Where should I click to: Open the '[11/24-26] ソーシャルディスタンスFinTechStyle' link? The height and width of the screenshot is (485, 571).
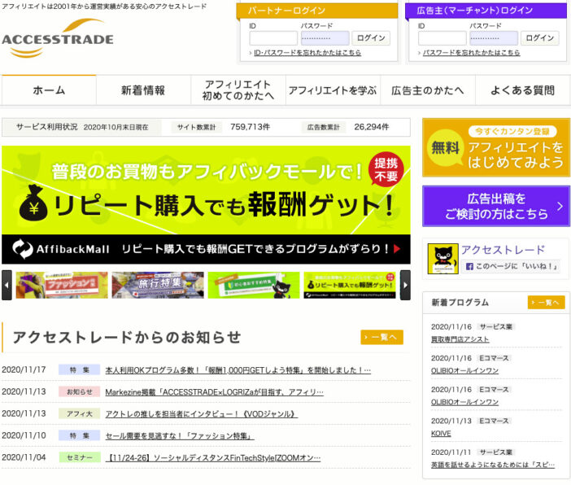[x=213, y=457]
